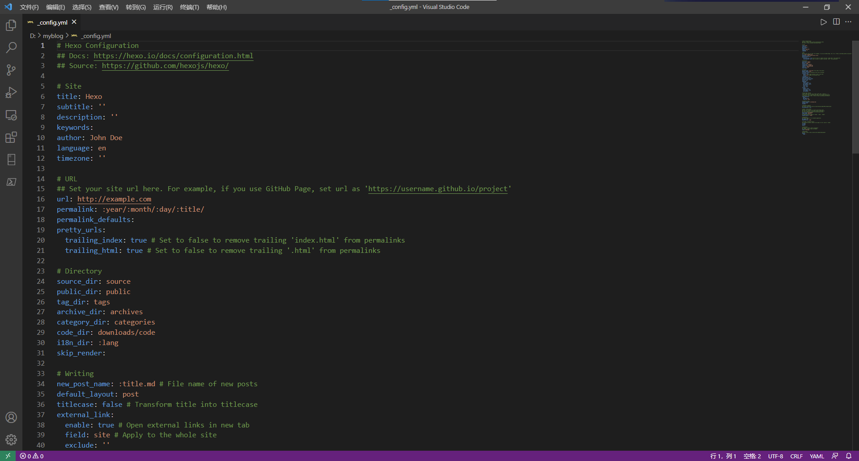Open the Manage gear settings
This screenshot has height=461, width=859.
11,440
